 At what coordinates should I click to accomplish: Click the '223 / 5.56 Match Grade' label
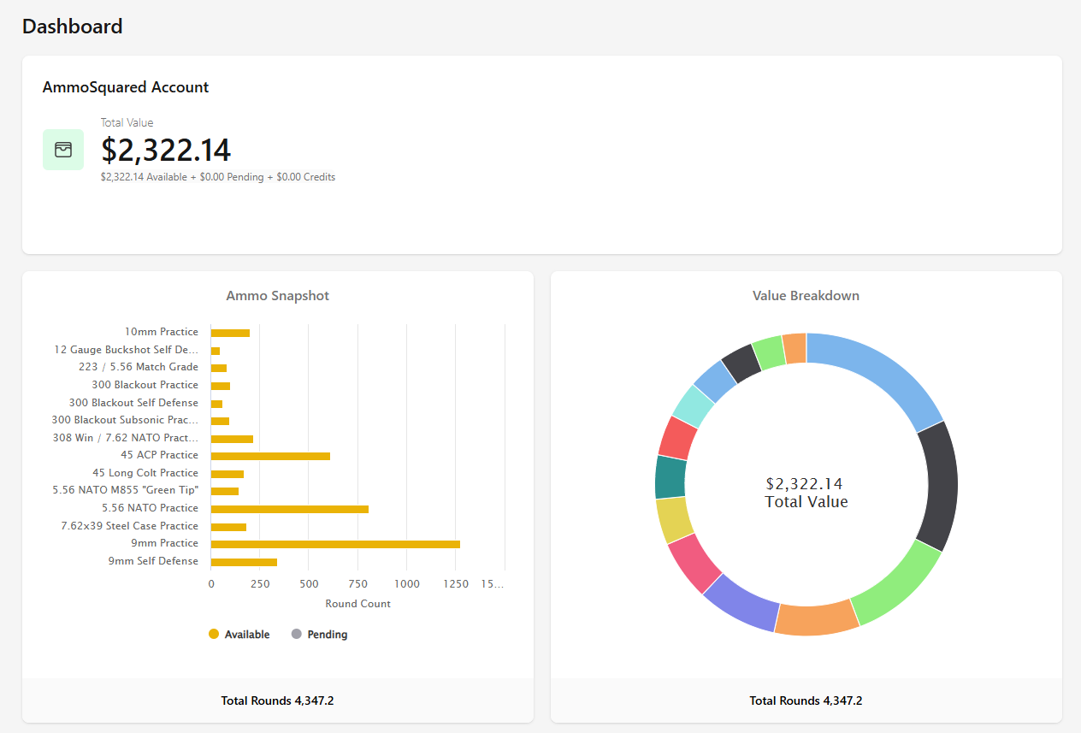click(139, 367)
